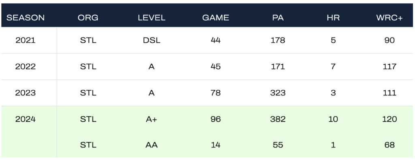The width and height of the screenshot is (415, 160).
Task: Select the A+ level cell
Action: [x=152, y=119]
